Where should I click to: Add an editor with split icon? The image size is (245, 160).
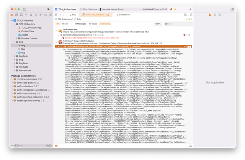click(191, 15)
